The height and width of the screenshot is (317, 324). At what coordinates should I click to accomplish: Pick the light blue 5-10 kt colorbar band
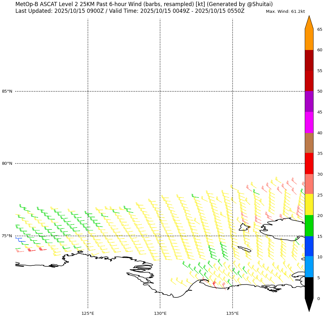coord(309,267)
